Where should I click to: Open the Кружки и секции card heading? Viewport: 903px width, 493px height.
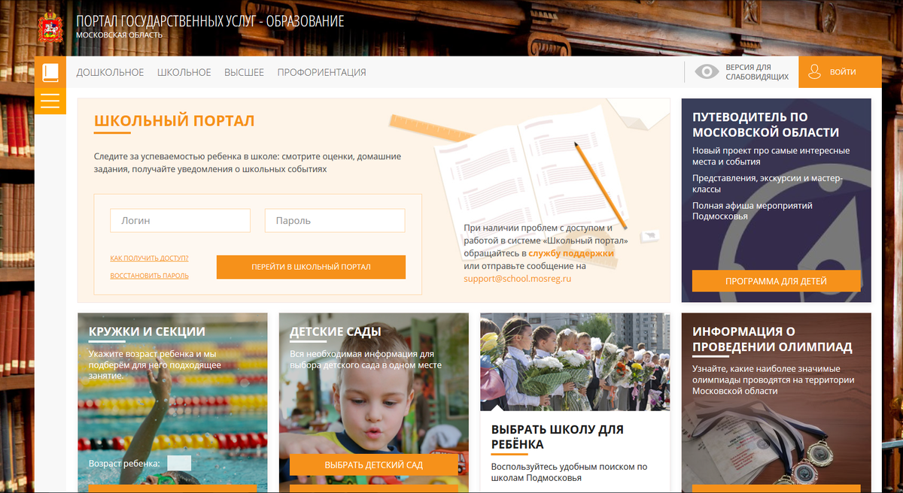click(147, 331)
